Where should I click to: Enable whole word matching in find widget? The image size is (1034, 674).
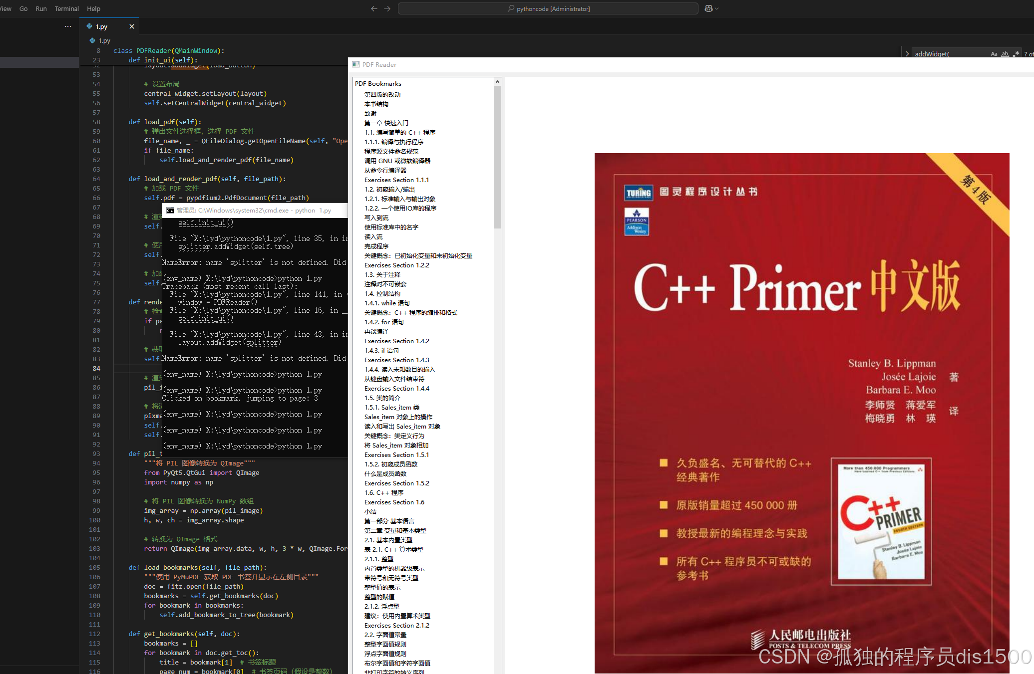click(1005, 53)
